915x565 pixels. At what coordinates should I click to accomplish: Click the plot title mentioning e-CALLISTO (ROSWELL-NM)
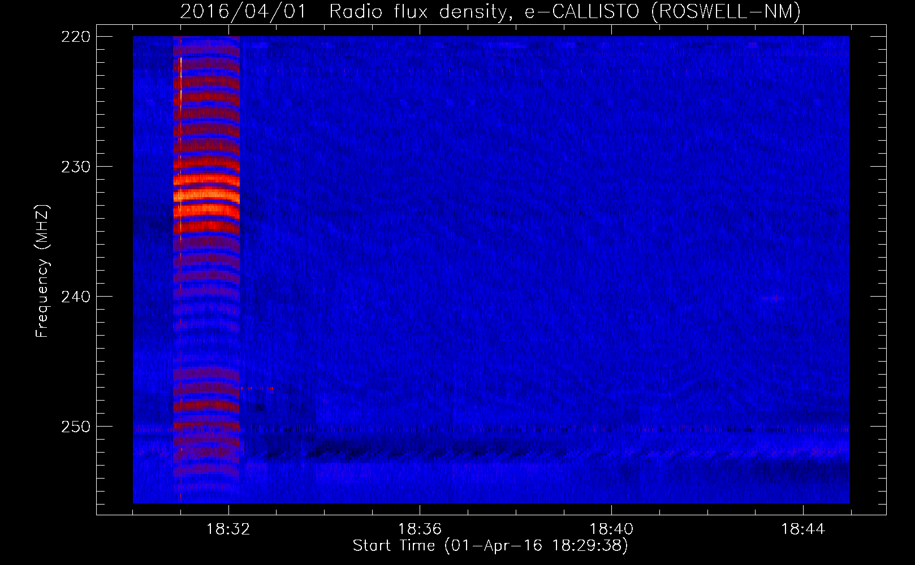490,11
